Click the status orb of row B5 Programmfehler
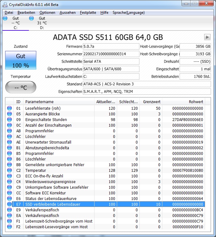The width and height of the screenshot is (216, 237). tap(9, 153)
